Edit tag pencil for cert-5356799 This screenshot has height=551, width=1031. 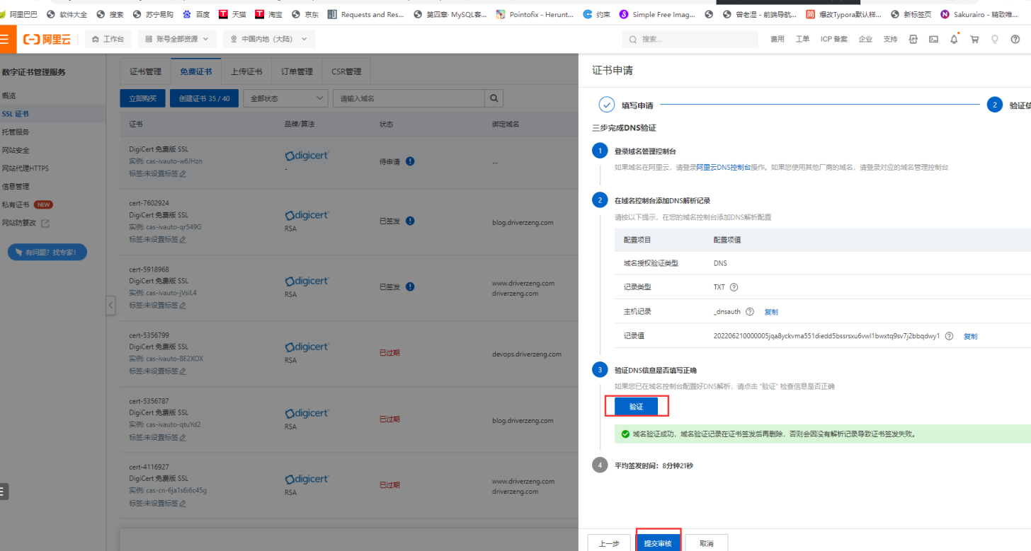tap(183, 371)
